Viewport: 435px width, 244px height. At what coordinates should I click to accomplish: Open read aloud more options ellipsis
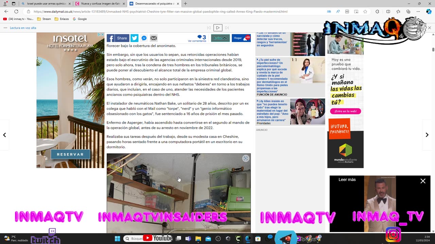pyautogui.click(x=5, y=28)
